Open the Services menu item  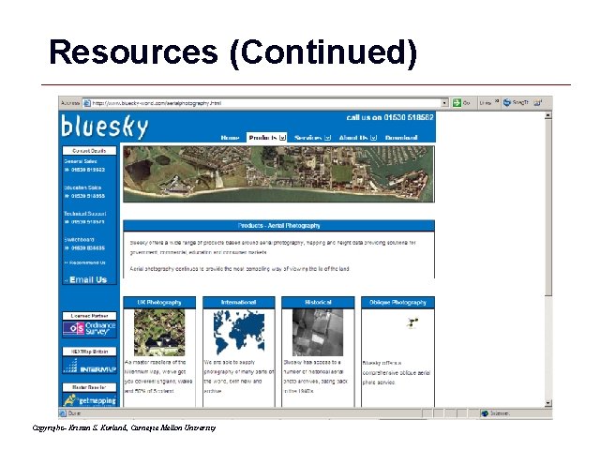[308, 138]
